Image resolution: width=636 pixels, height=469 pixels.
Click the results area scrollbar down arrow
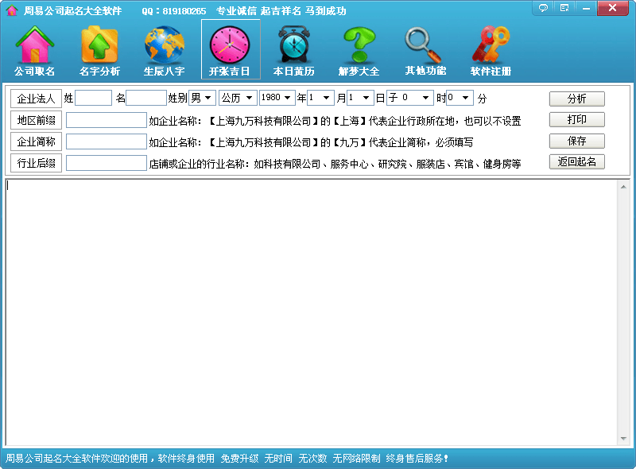[x=623, y=439]
